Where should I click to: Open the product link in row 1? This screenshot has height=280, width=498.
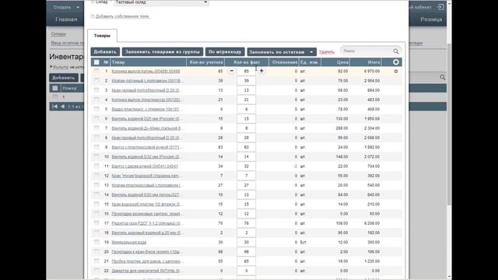click(x=146, y=71)
